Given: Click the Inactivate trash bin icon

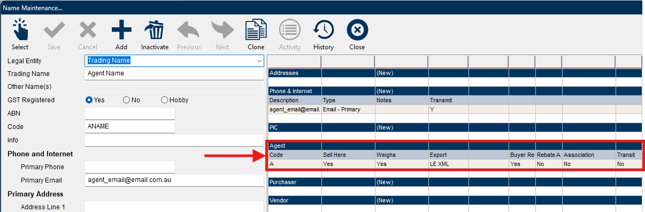Looking at the screenshot, I should (155, 29).
